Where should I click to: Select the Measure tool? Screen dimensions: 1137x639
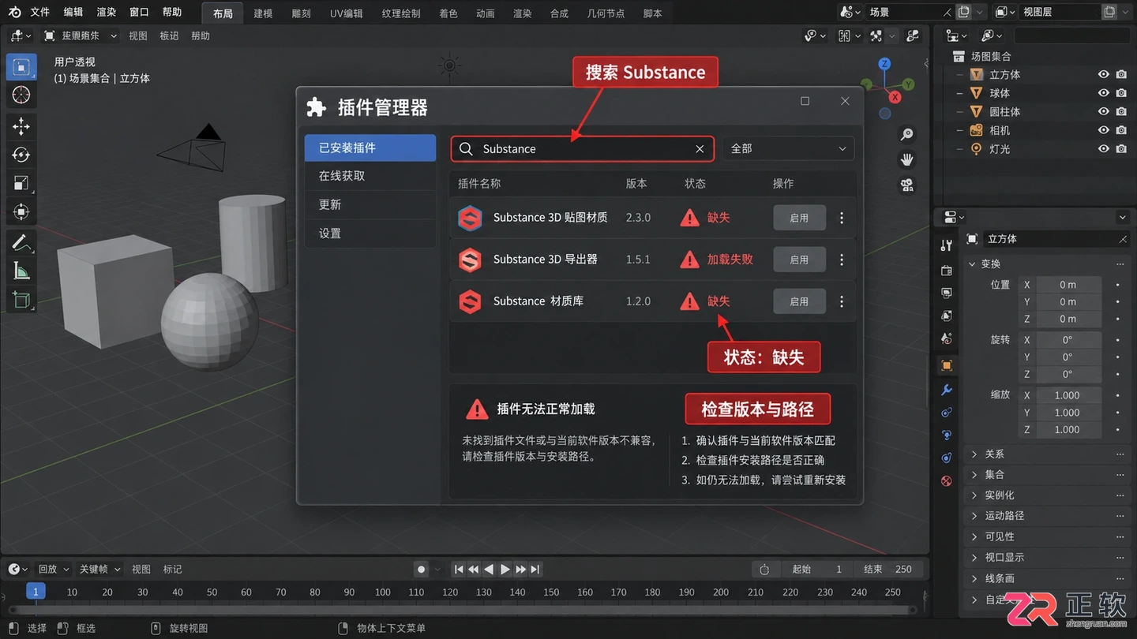[x=21, y=271]
